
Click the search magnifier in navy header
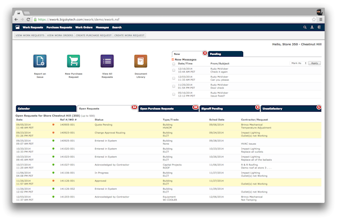pyautogui.click(x=305, y=27)
